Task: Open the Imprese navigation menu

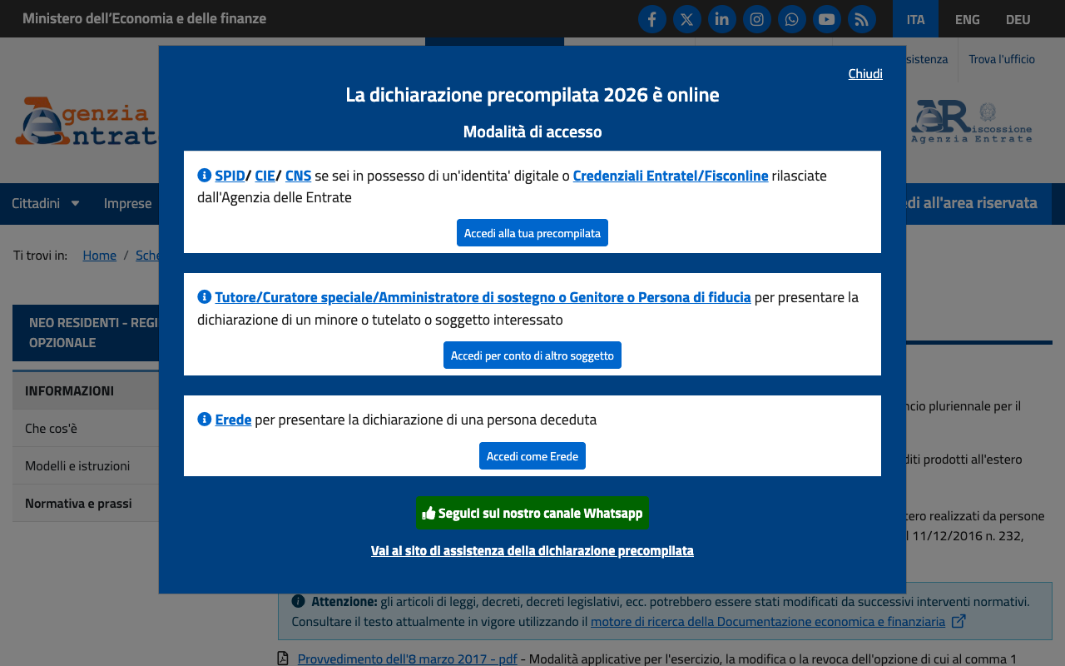Action: (x=127, y=203)
